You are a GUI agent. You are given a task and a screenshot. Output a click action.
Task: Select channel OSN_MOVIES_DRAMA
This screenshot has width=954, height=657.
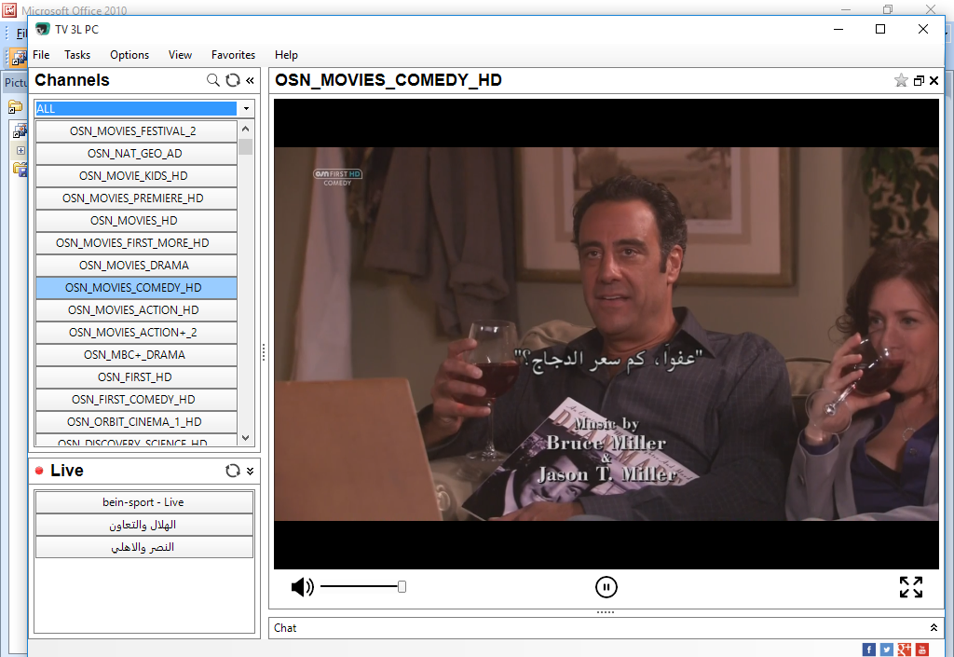(x=136, y=266)
